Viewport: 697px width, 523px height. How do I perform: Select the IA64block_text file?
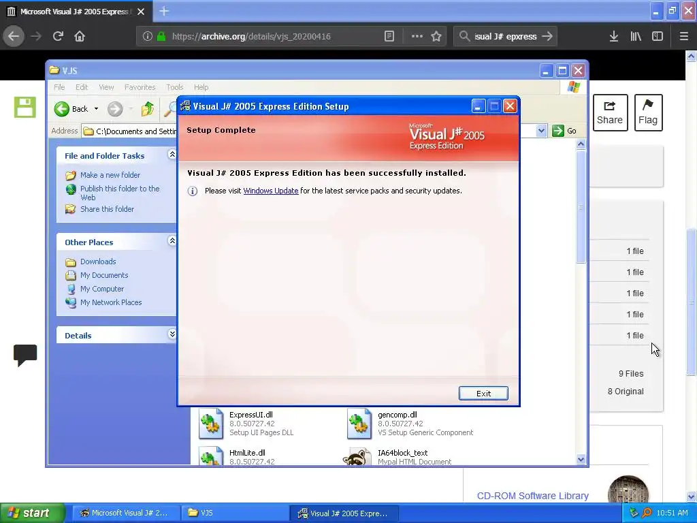click(x=397, y=457)
